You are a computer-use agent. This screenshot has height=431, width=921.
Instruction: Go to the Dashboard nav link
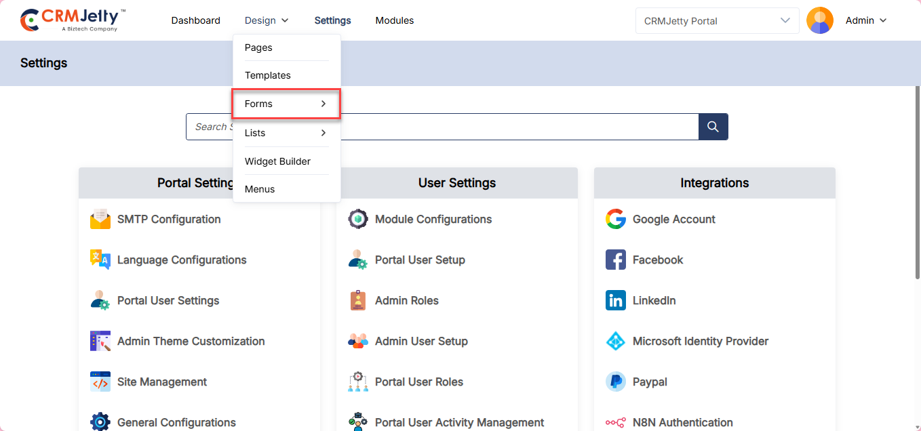195,21
